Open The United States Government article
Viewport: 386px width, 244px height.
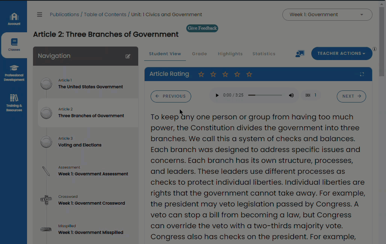[x=90, y=87]
